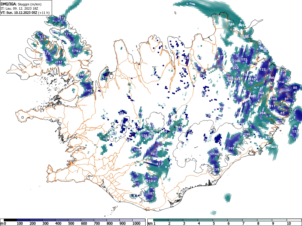The width and height of the screenshot is (302, 226).
Task: Click the visibility value 166 in the south
Action: pyautogui.click(x=216, y=154)
